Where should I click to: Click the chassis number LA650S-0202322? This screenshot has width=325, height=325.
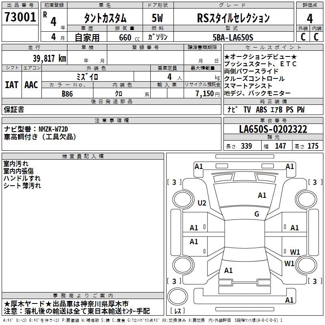click(273, 129)
